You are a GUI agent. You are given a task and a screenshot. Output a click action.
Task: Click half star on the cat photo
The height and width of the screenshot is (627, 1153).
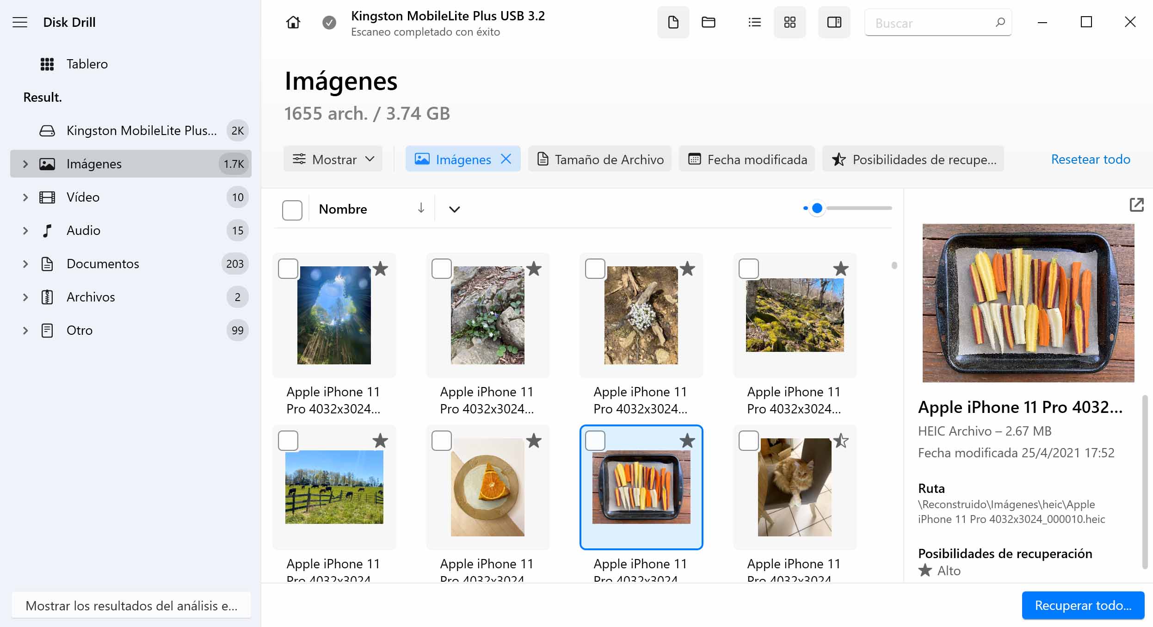pos(841,441)
